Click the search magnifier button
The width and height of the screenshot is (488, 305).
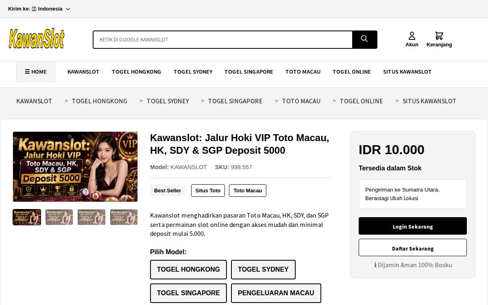click(x=364, y=39)
